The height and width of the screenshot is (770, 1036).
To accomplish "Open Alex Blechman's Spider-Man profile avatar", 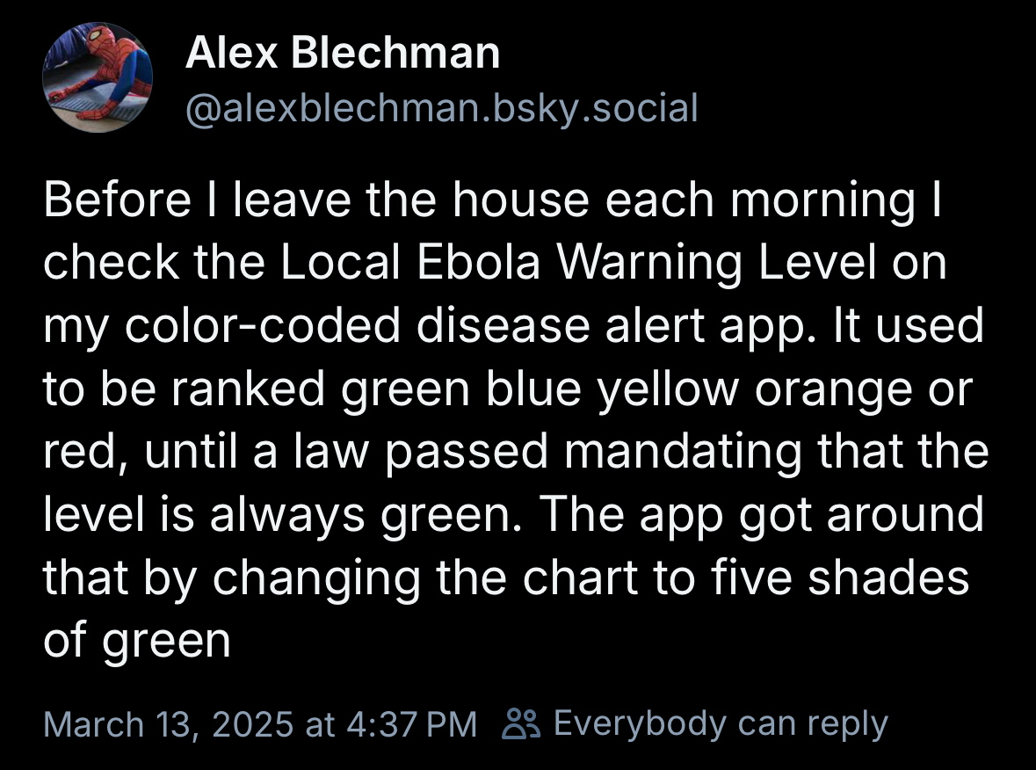I will (x=98, y=78).
